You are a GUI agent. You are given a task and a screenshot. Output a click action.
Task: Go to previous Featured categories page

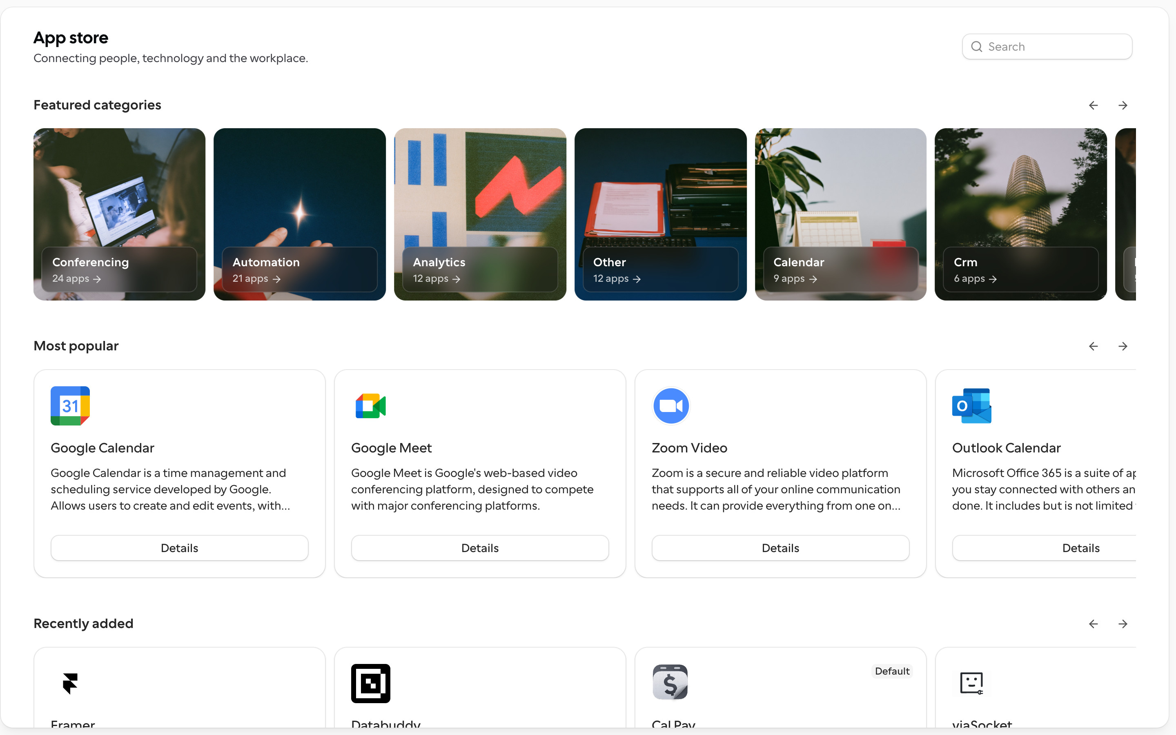1094,105
